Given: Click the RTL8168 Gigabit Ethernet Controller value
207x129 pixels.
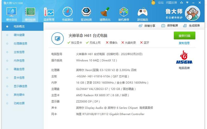Looking at the screenshot, I should coord(110,114).
